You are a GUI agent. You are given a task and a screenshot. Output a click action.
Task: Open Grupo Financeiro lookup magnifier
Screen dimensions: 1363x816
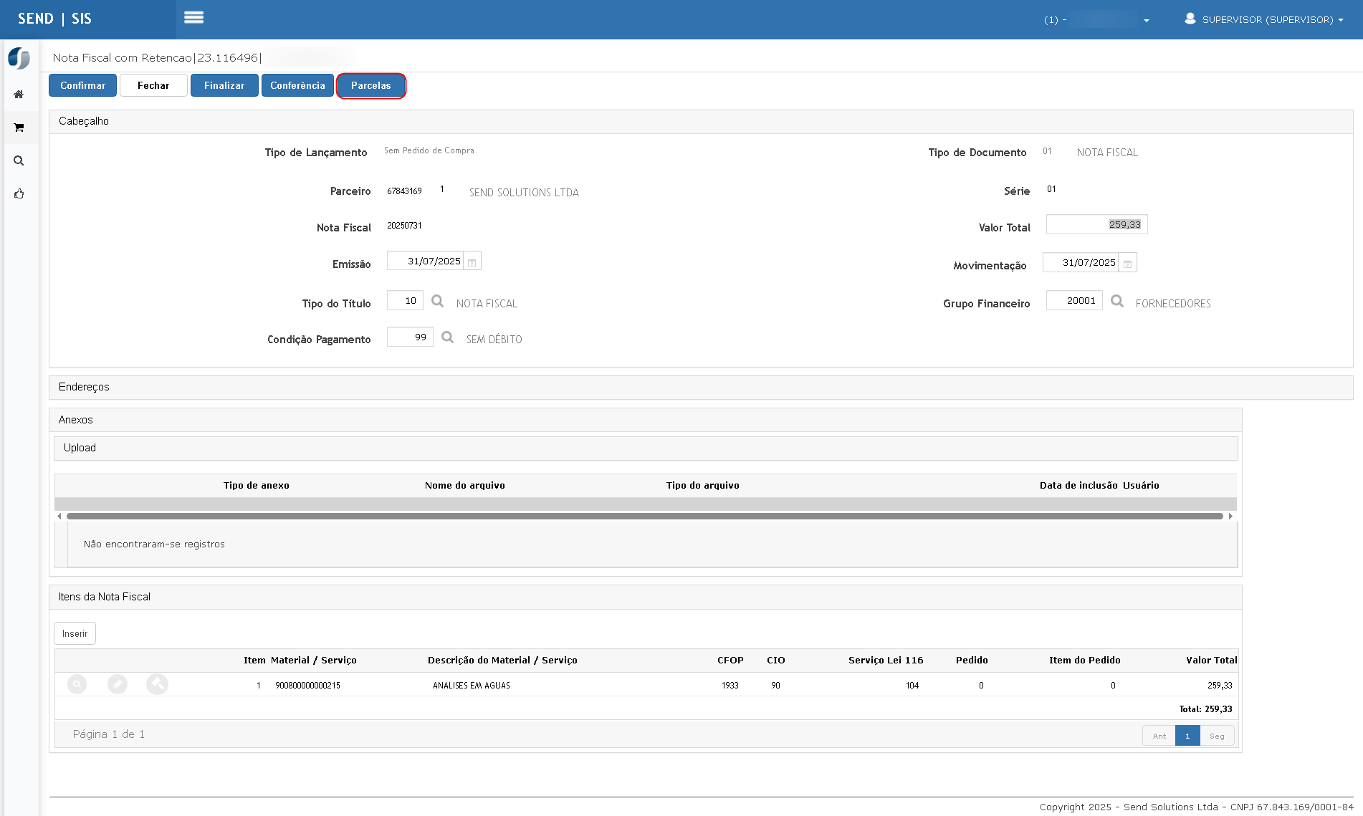point(1116,301)
